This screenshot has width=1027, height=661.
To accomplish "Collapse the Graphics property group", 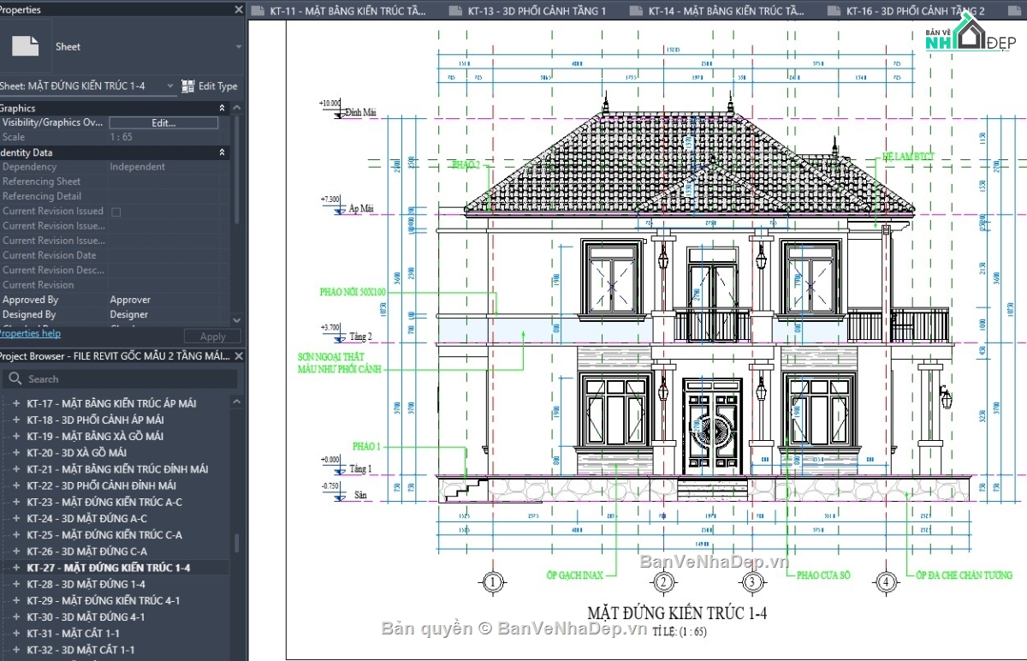I will pos(223,108).
